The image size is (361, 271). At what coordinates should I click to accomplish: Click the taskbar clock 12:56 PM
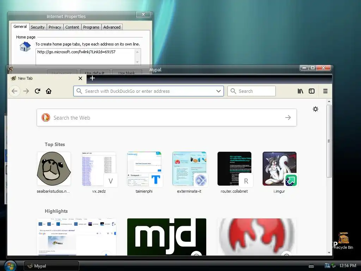348,266
